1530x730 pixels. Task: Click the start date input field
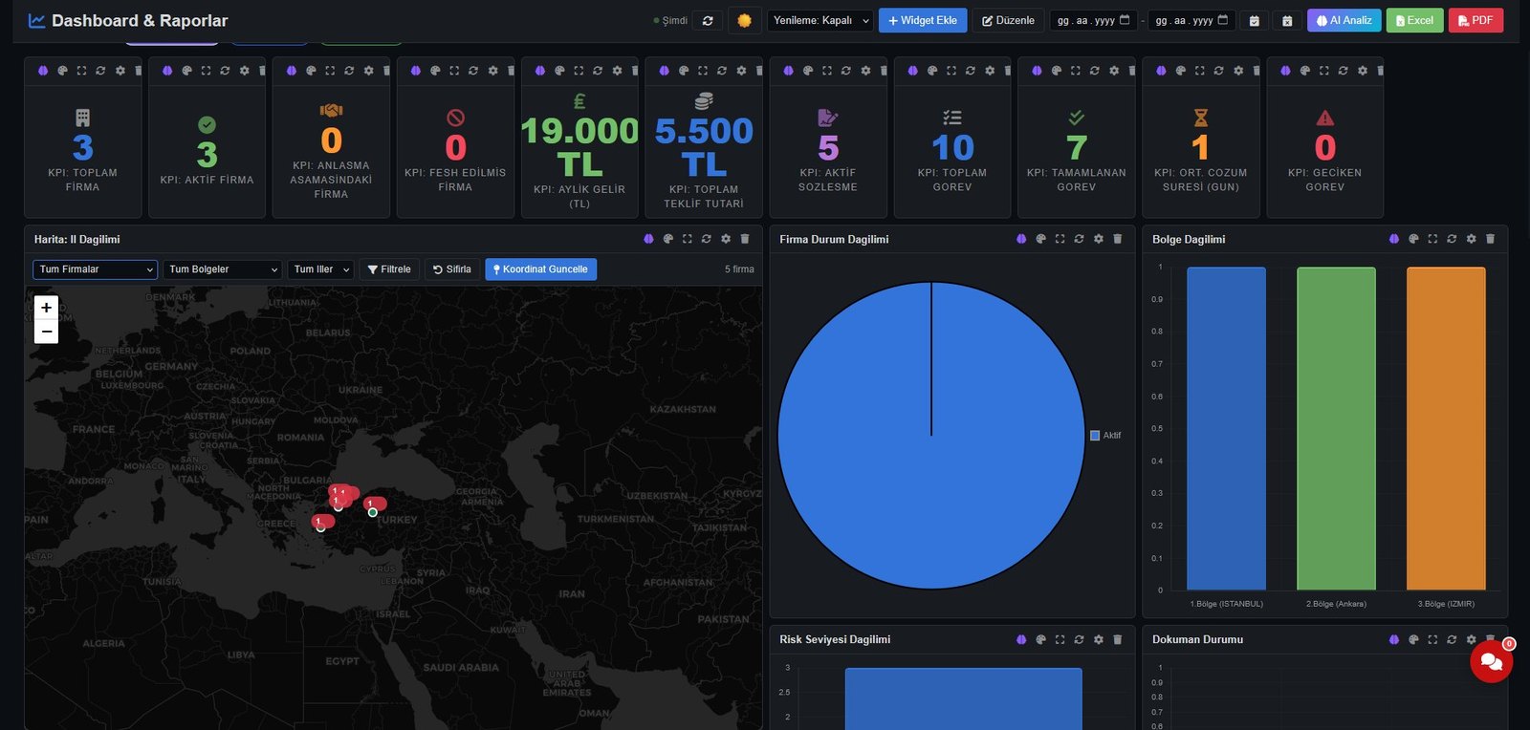pyautogui.click(x=1093, y=20)
